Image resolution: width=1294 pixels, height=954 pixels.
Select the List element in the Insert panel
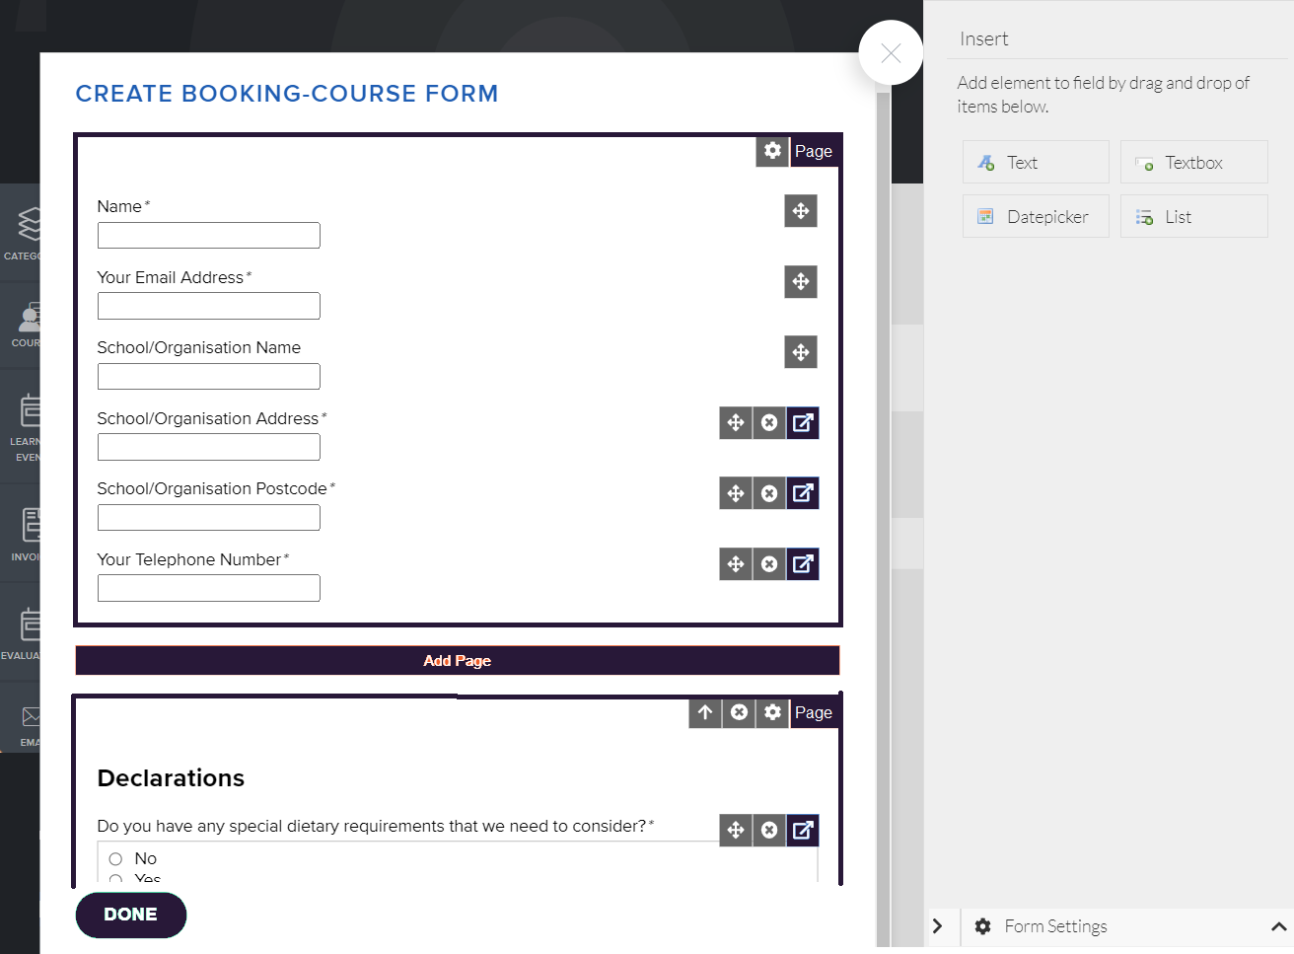pyautogui.click(x=1193, y=216)
